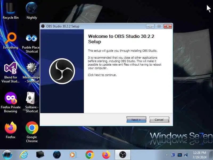Click the Show Desktop strip

211,155
